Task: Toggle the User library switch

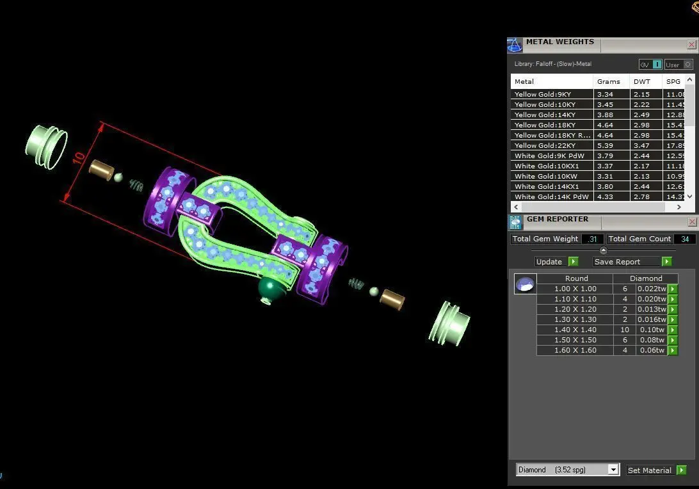Action: [679, 65]
